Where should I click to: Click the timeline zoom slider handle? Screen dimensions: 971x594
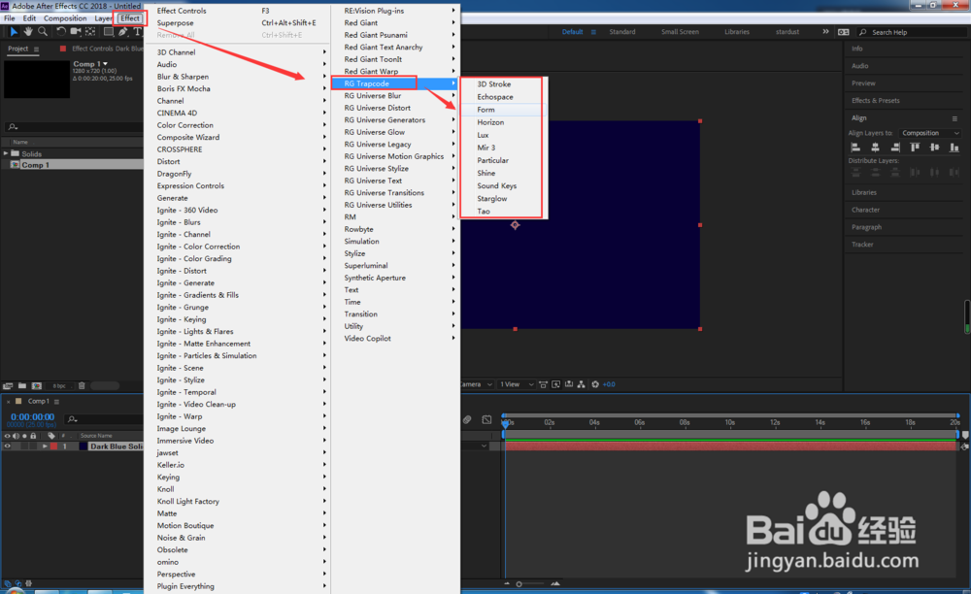tap(519, 584)
